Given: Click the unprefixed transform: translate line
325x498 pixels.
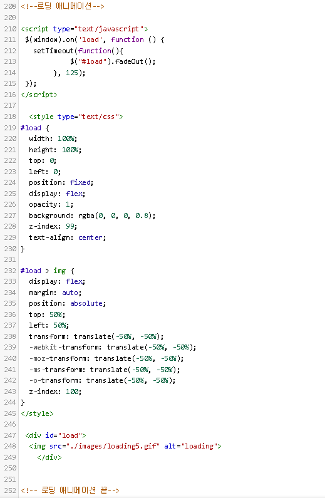Looking at the screenshot, I should (x=96, y=336).
